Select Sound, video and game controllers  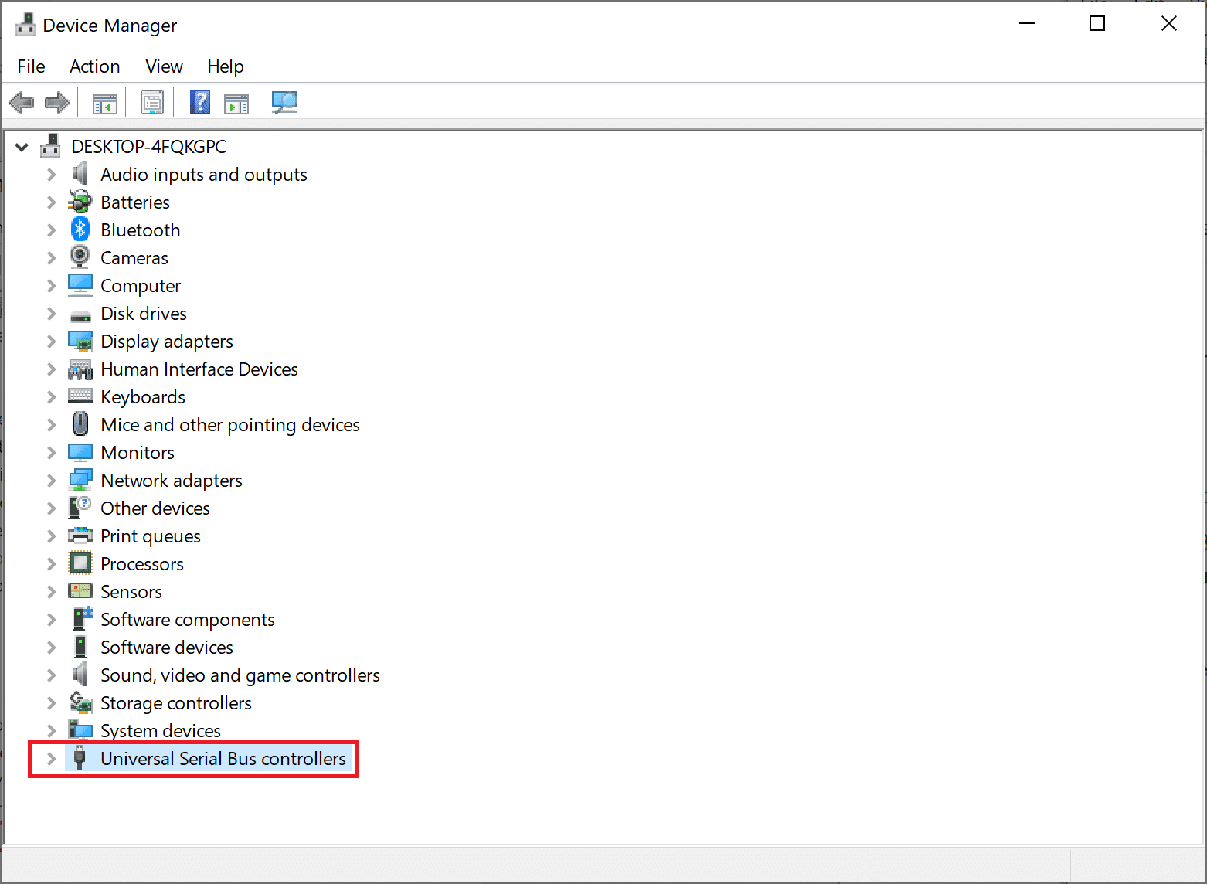tap(240, 675)
